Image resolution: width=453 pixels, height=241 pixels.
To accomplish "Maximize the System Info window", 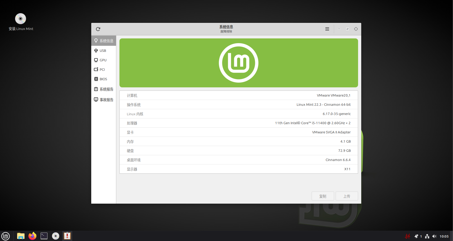I will point(348,29).
